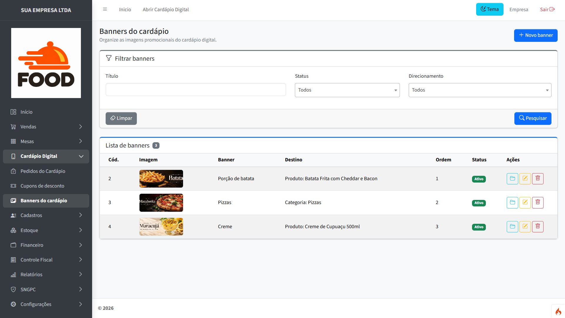
Task: Toggle the sidebar hamburger menu icon
Action: pos(105,9)
